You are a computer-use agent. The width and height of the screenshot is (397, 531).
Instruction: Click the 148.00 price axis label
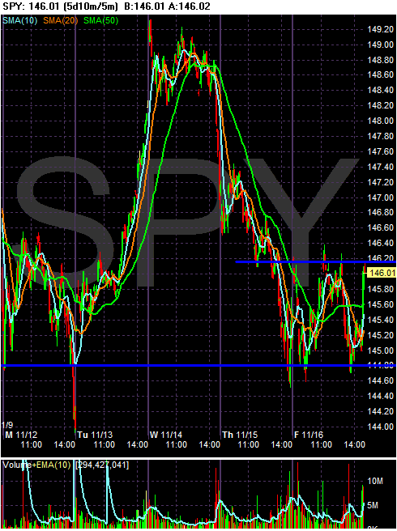(x=380, y=121)
